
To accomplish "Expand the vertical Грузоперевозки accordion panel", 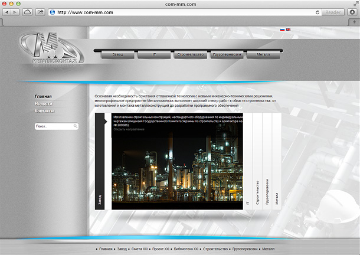I will [x=267, y=161].
